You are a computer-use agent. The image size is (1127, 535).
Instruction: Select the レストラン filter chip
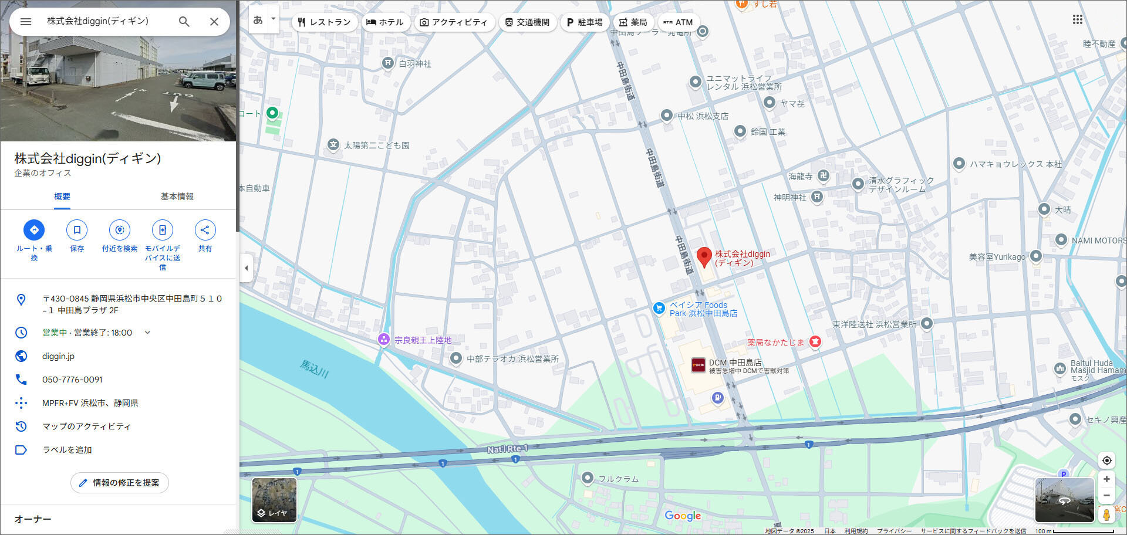324,22
